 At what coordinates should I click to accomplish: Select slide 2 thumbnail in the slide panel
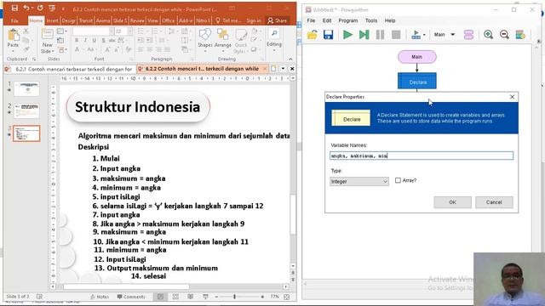pyautogui.click(x=26, y=110)
